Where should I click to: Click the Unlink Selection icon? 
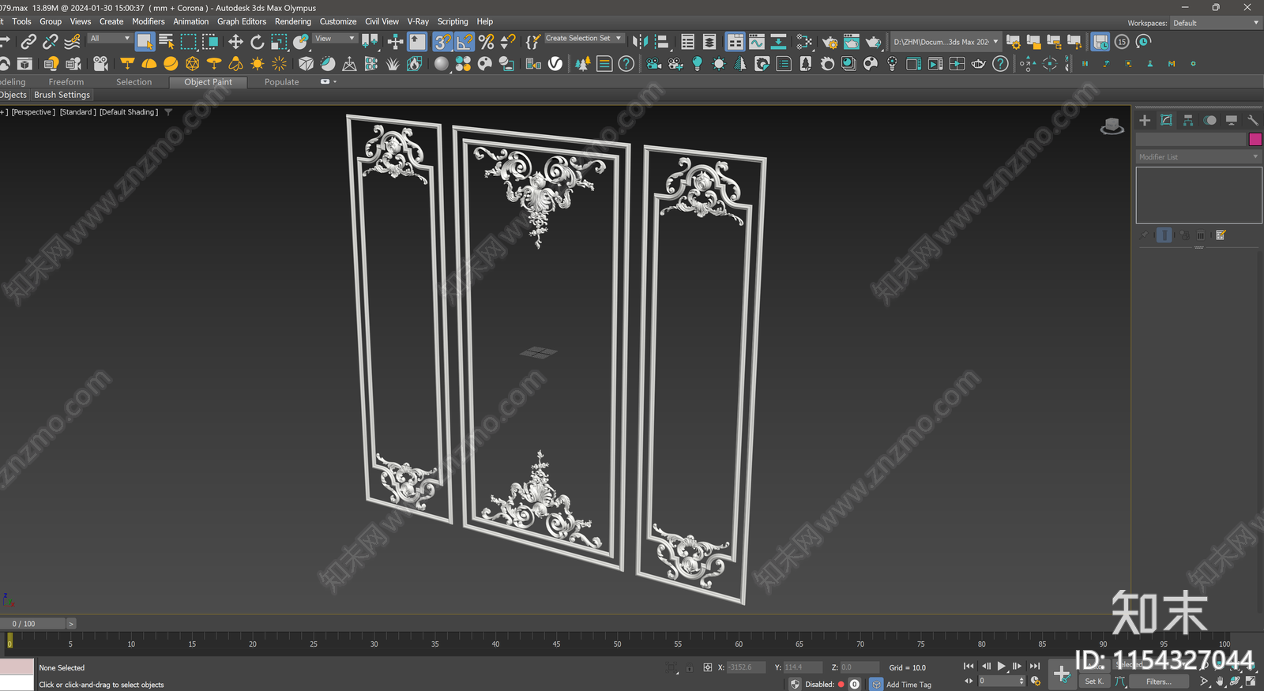click(x=51, y=41)
